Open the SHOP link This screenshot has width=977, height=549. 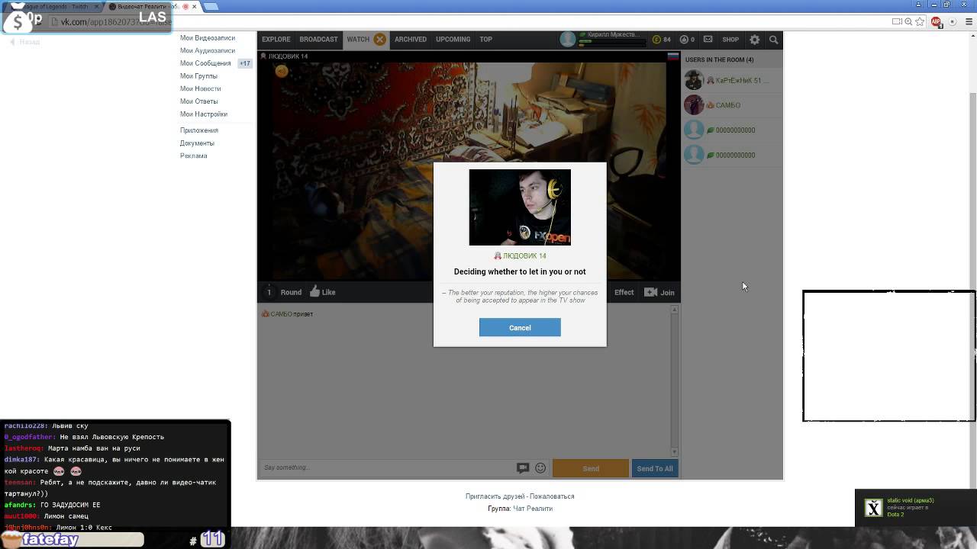(x=730, y=40)
